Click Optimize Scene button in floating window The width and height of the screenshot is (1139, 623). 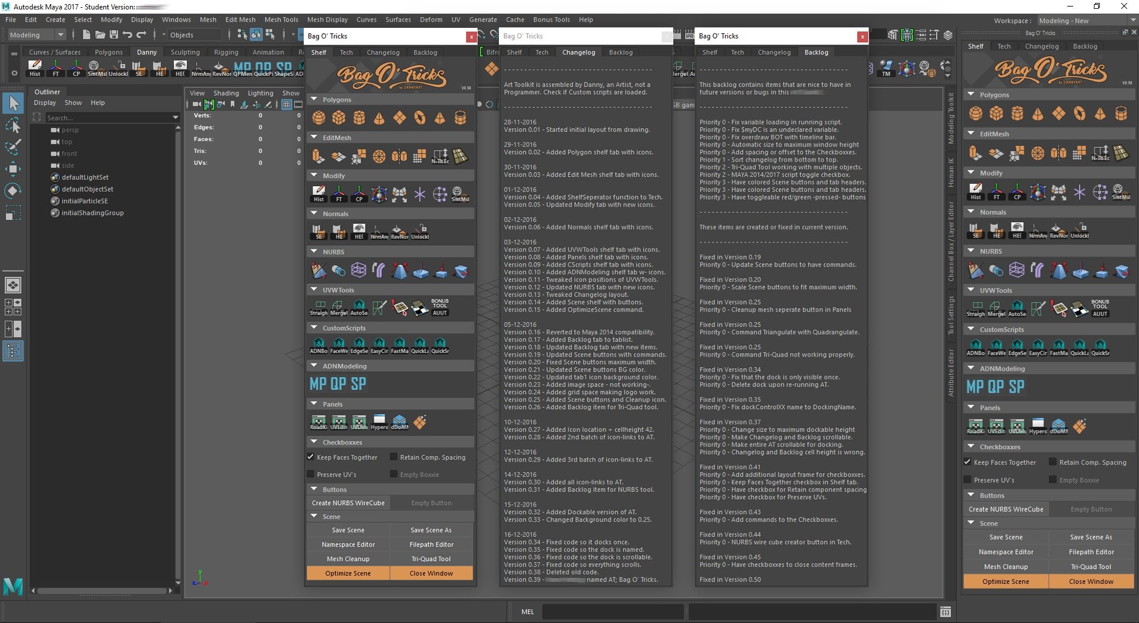pos(348,573)
